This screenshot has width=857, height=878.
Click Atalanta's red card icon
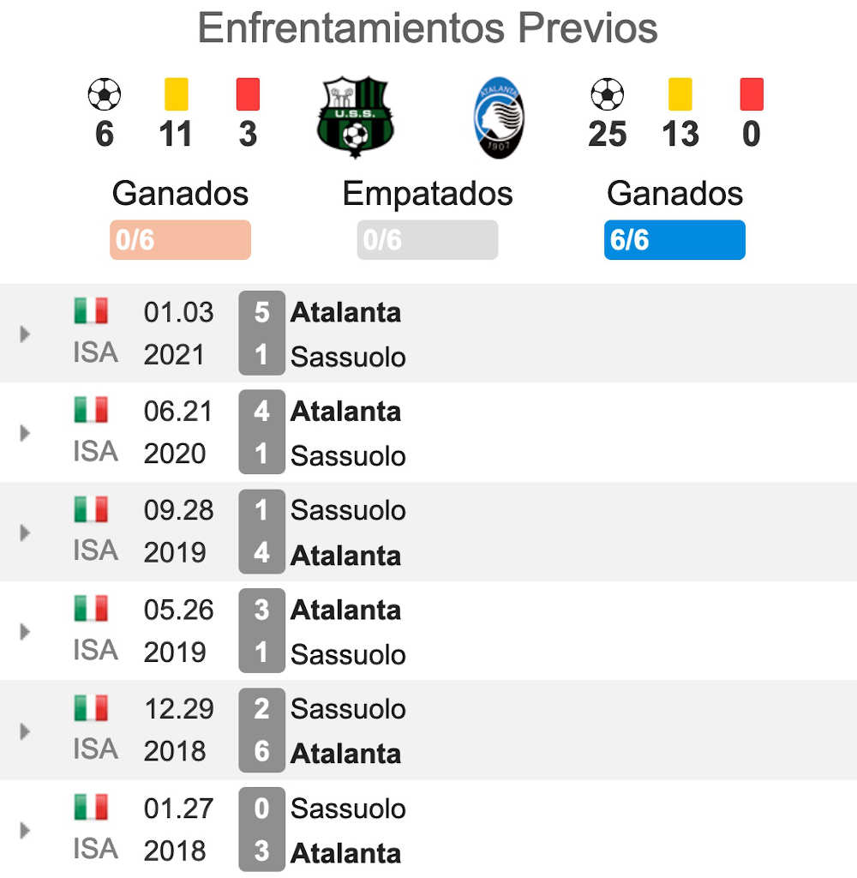tap(752, 94)
